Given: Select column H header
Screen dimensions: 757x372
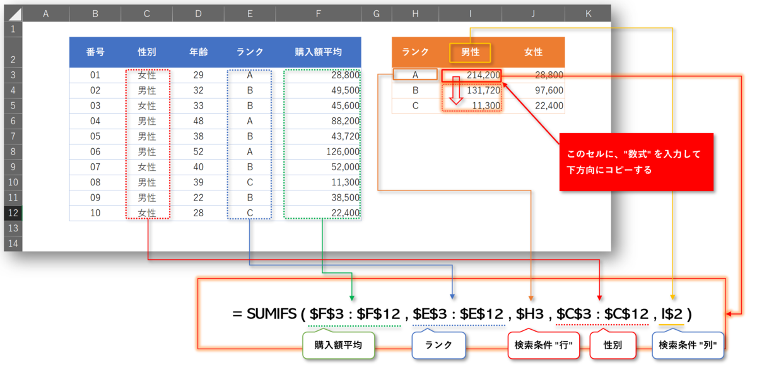Looking at the screenshot, I should 415,13.
